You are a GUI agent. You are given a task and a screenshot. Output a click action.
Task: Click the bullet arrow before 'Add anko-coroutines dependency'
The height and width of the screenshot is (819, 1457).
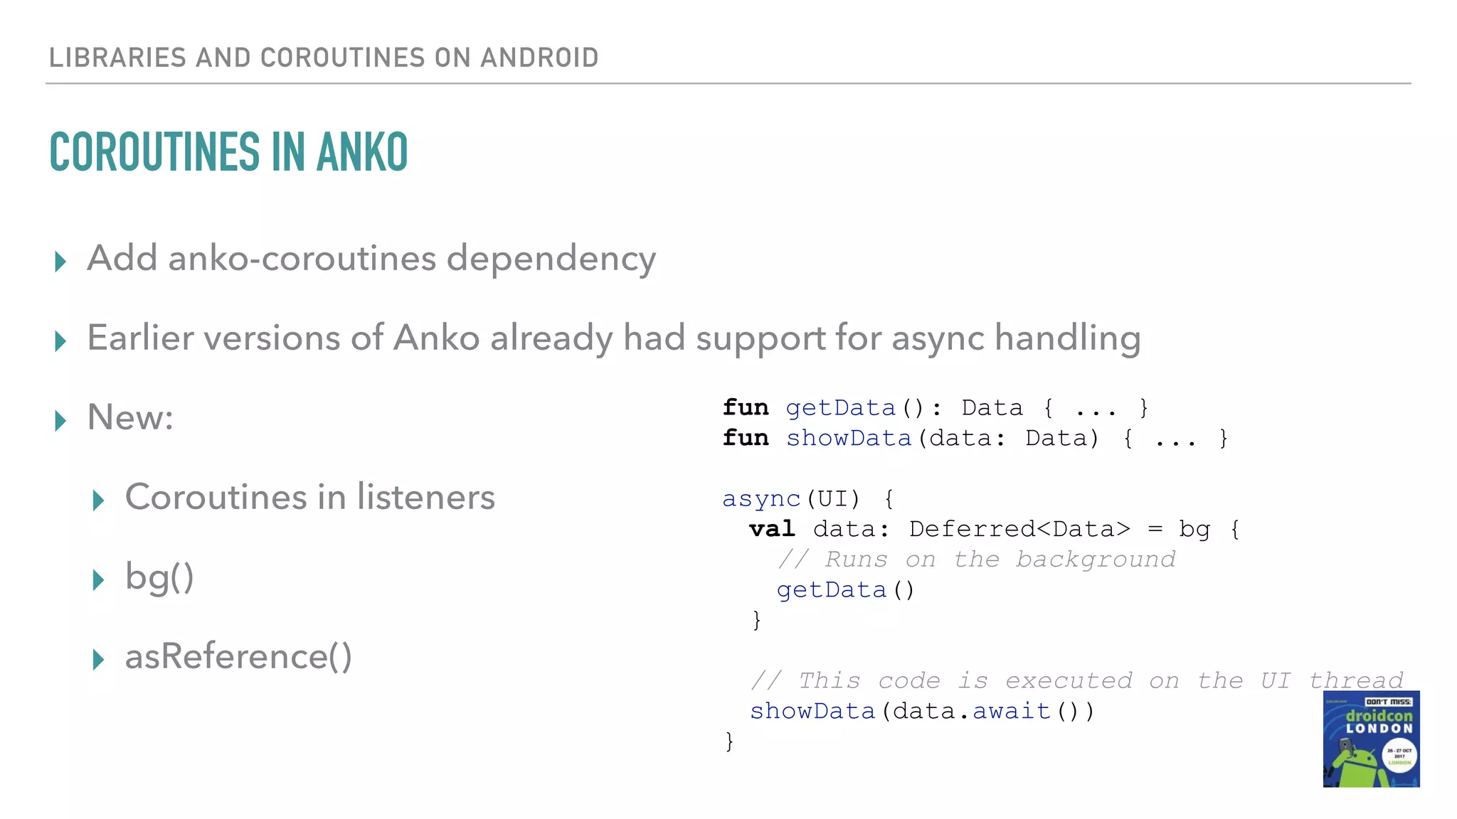coord(60,262)
